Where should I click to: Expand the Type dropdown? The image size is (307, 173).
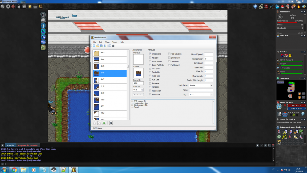pos(201,95)
